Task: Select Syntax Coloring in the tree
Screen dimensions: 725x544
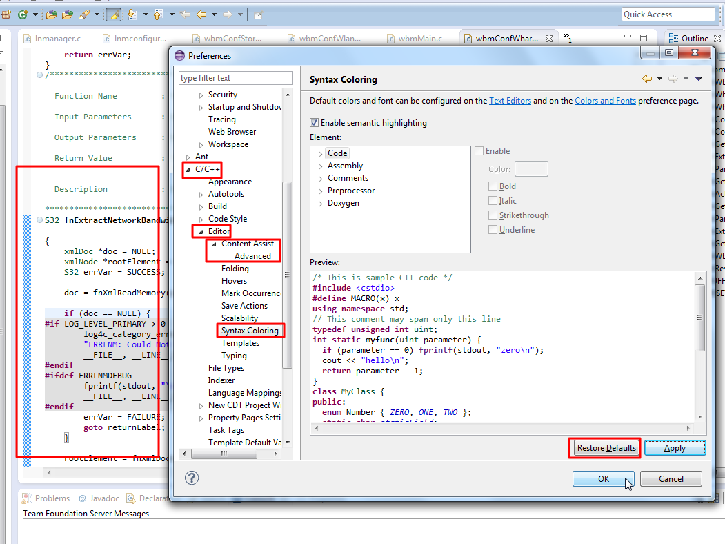Action: (x=250, y=330)
